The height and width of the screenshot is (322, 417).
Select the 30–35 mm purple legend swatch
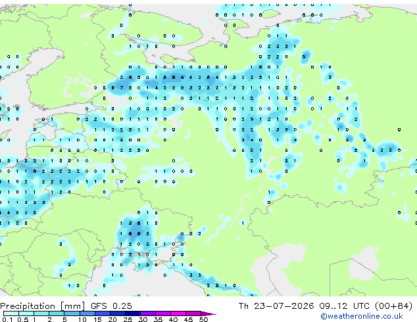pyautogui.click(x=148, y=313)
